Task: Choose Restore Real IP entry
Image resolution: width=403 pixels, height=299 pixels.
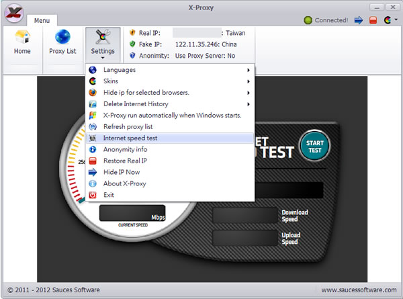Action: pos(170,161)
